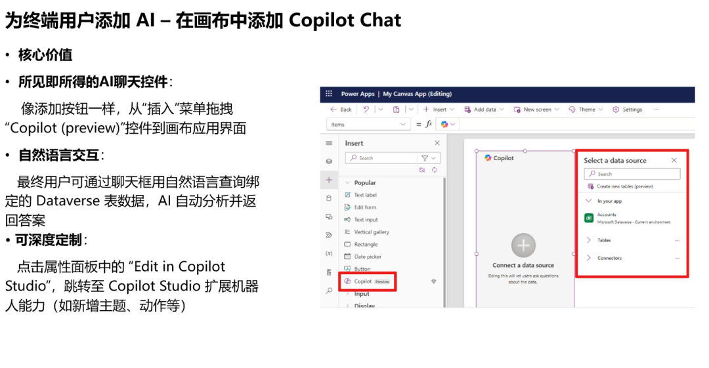Screen dimensions: 709x368
Task: Open the Tree view sidebar icon
Action: (329, 161)
